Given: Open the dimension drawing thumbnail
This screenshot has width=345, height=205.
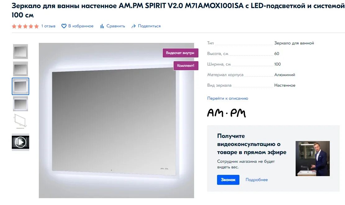Looking at the screenshot, I should [x=20, y=121].
